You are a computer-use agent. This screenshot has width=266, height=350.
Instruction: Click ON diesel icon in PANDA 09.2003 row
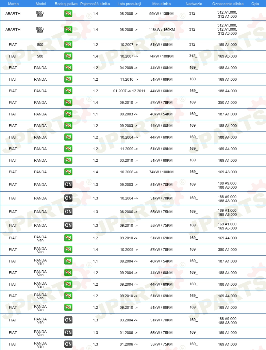tap(68, 185)
